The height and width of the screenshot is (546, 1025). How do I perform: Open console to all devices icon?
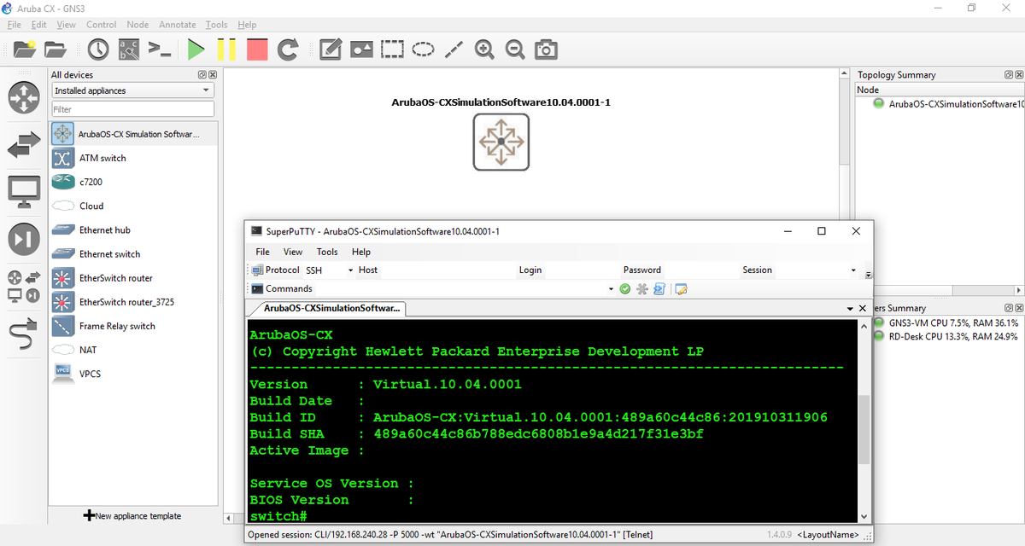pos(160,49)
